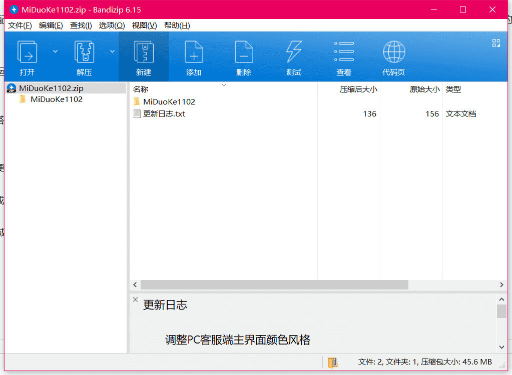Click the 更新日志.txt document icon

[x=137, y=113]
